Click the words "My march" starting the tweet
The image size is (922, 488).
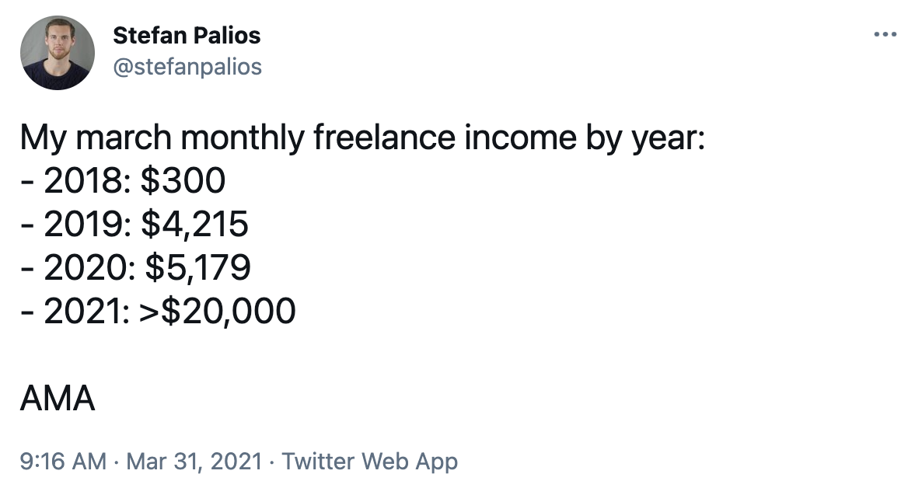click(x=96, y=138)
